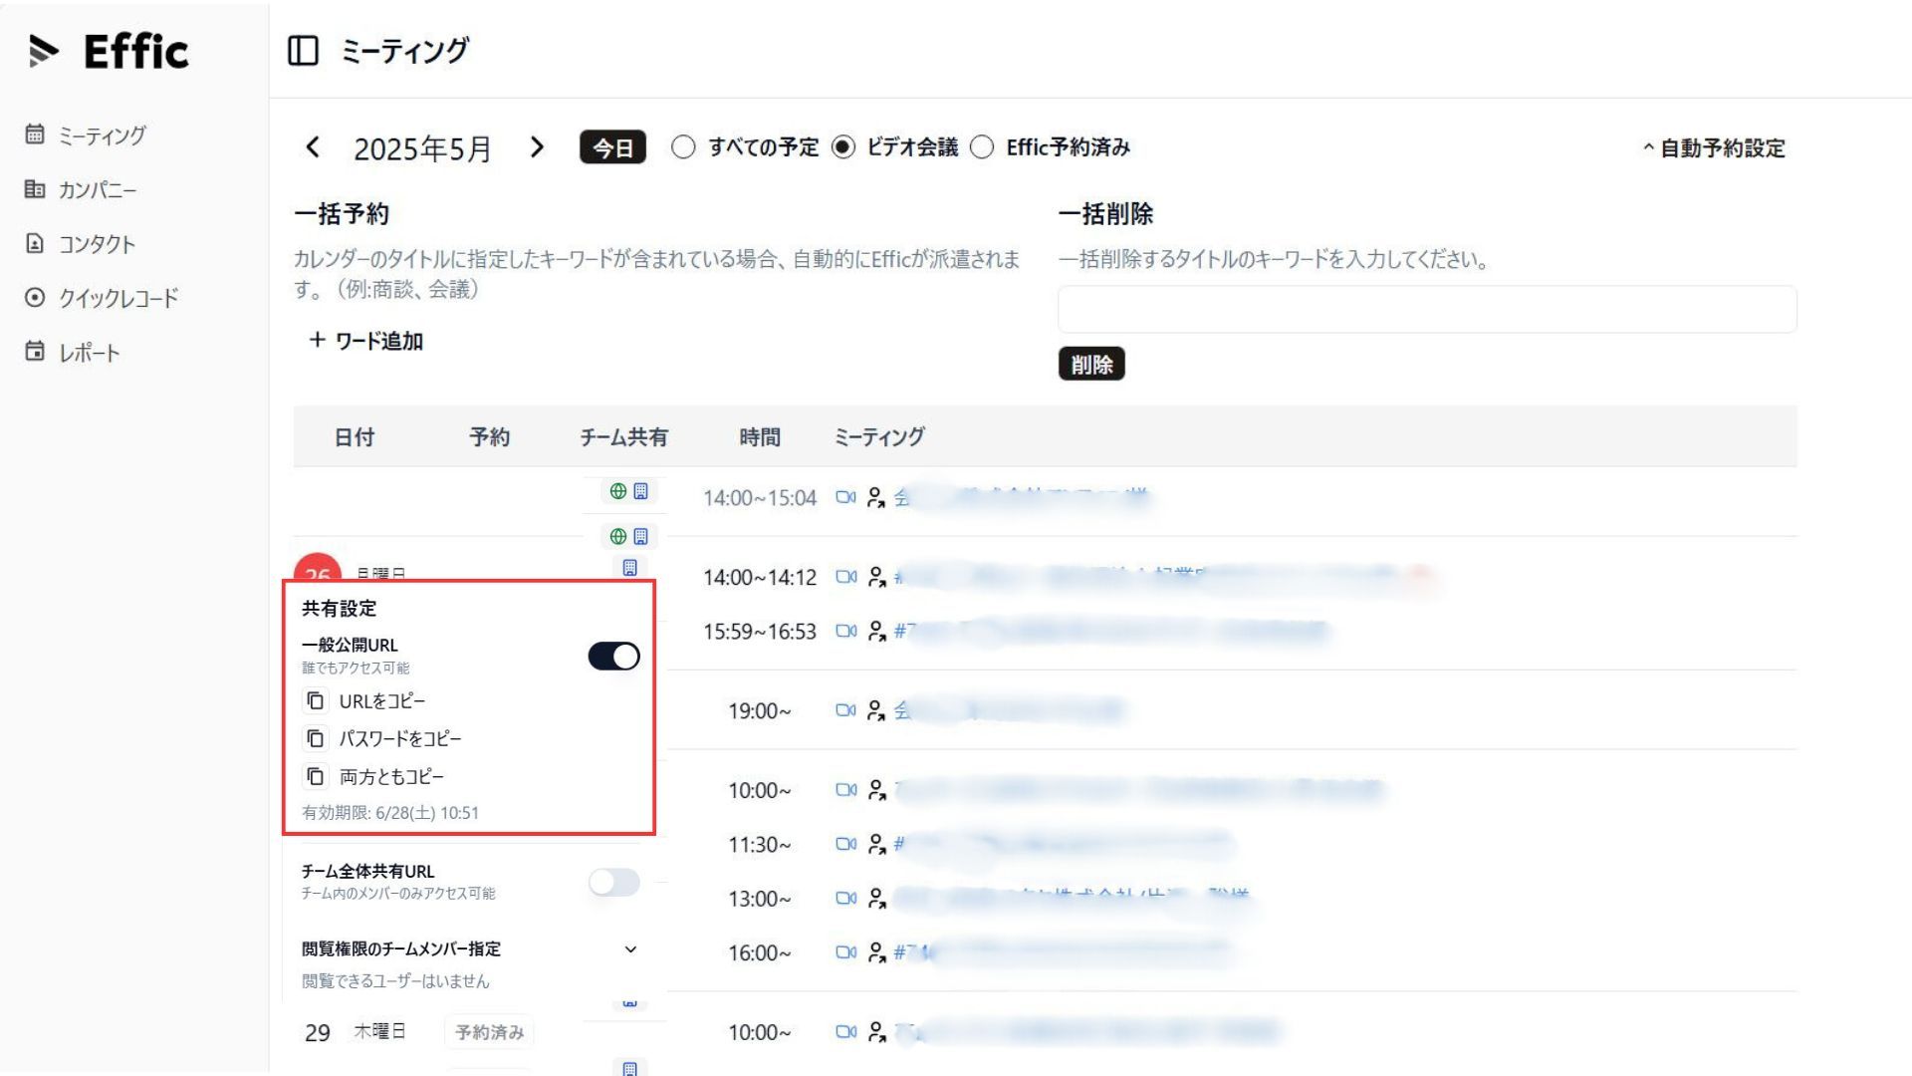Click the チーム共有 column header
Image resolution: width=1912 pixels, height=1076 pixels.
623,436
